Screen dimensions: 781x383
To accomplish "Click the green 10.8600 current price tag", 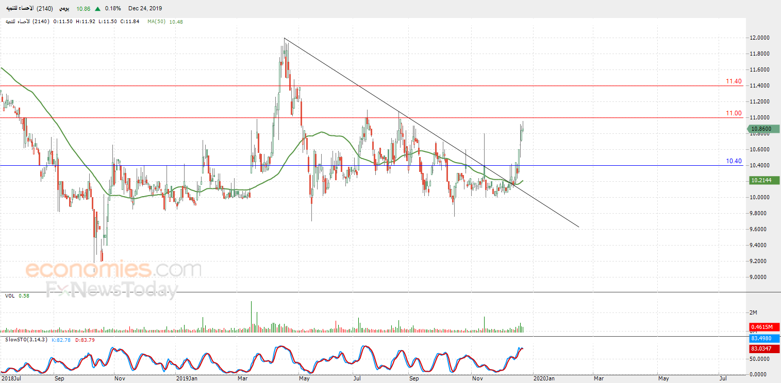I will [763, 129].
